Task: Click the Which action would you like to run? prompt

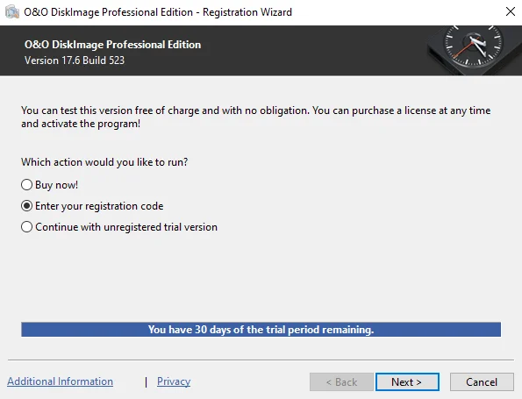Action: click(x=104, y=162)
